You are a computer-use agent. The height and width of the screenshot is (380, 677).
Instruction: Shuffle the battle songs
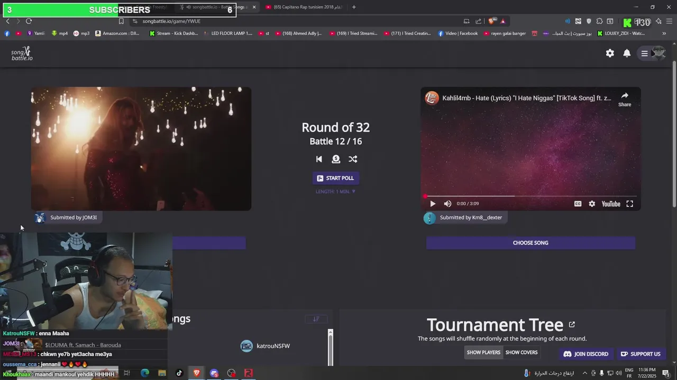353,159
